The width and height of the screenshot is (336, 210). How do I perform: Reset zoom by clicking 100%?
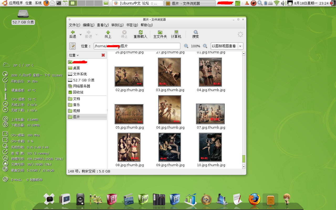[x=196, y=46]
